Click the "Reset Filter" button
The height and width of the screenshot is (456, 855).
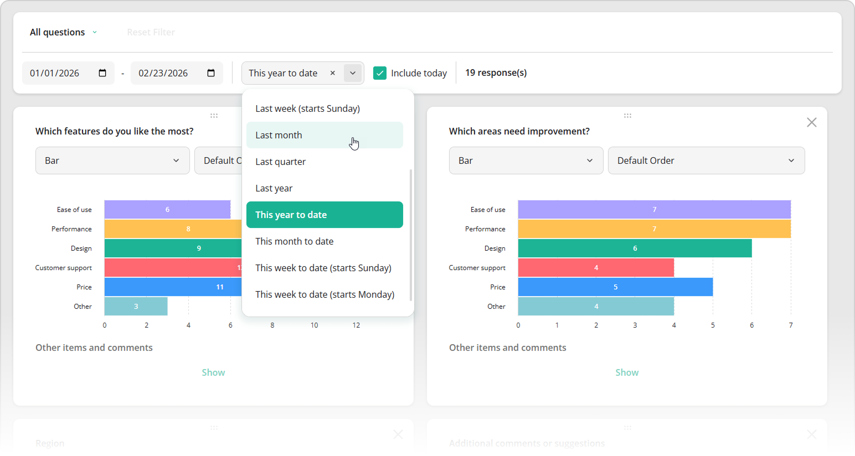[151, 32]
